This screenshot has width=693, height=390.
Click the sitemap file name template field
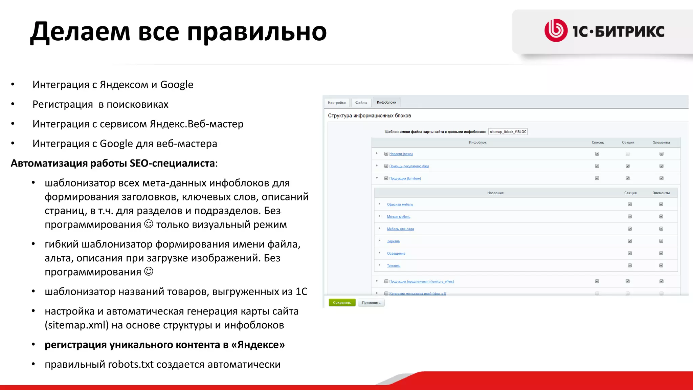point(508,132)
